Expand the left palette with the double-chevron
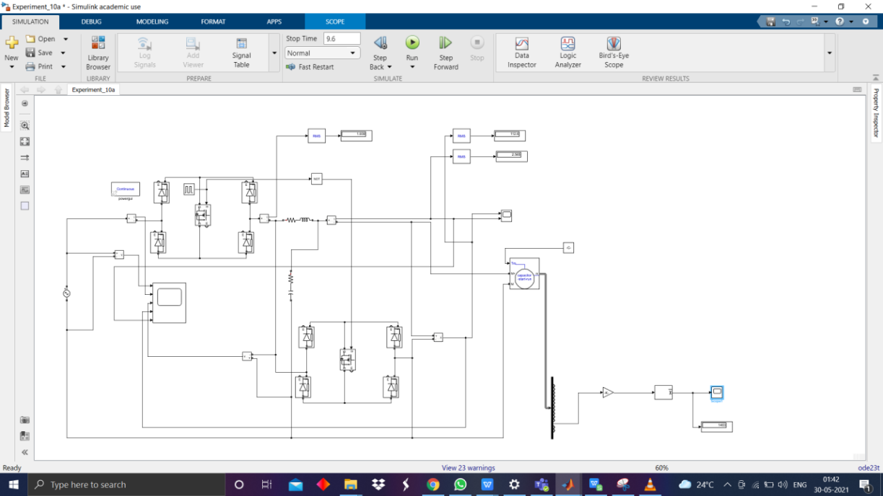The height and width of the screenshot is (496, 883). point(25,452)
